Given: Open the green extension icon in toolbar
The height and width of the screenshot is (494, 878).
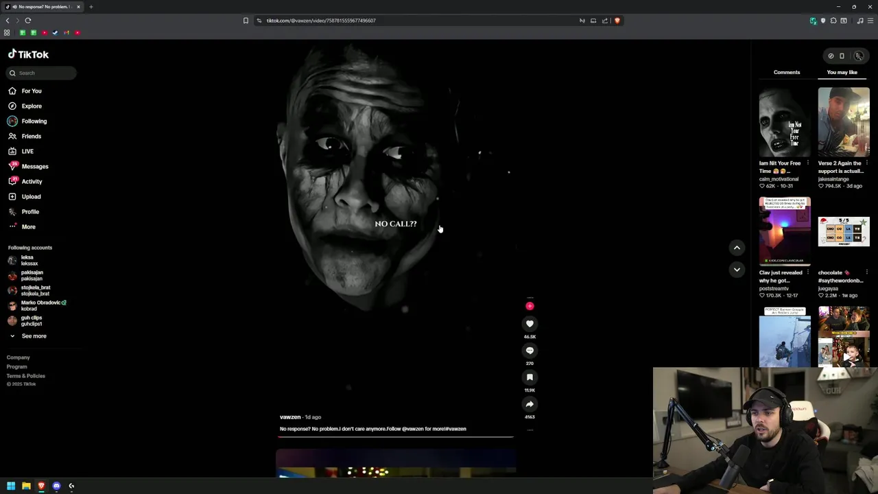Looking at the screenshot, I should 813,21.
